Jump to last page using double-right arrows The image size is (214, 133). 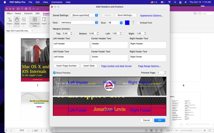47,131
